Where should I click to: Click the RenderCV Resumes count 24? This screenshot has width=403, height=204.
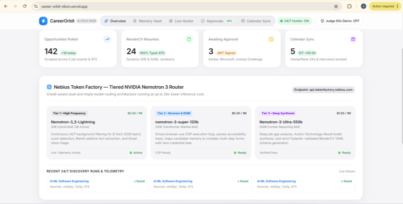pyautogui.click(x=131, y=51)
